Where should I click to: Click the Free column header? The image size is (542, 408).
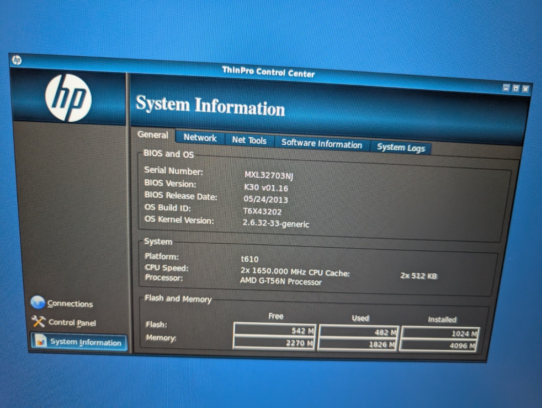click(x=276, y=316)
